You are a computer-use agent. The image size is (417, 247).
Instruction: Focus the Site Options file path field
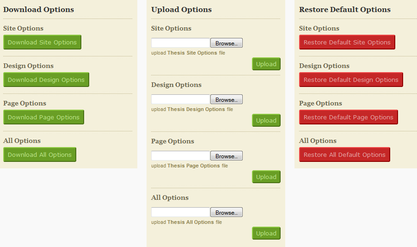click(x=181, y=43)
